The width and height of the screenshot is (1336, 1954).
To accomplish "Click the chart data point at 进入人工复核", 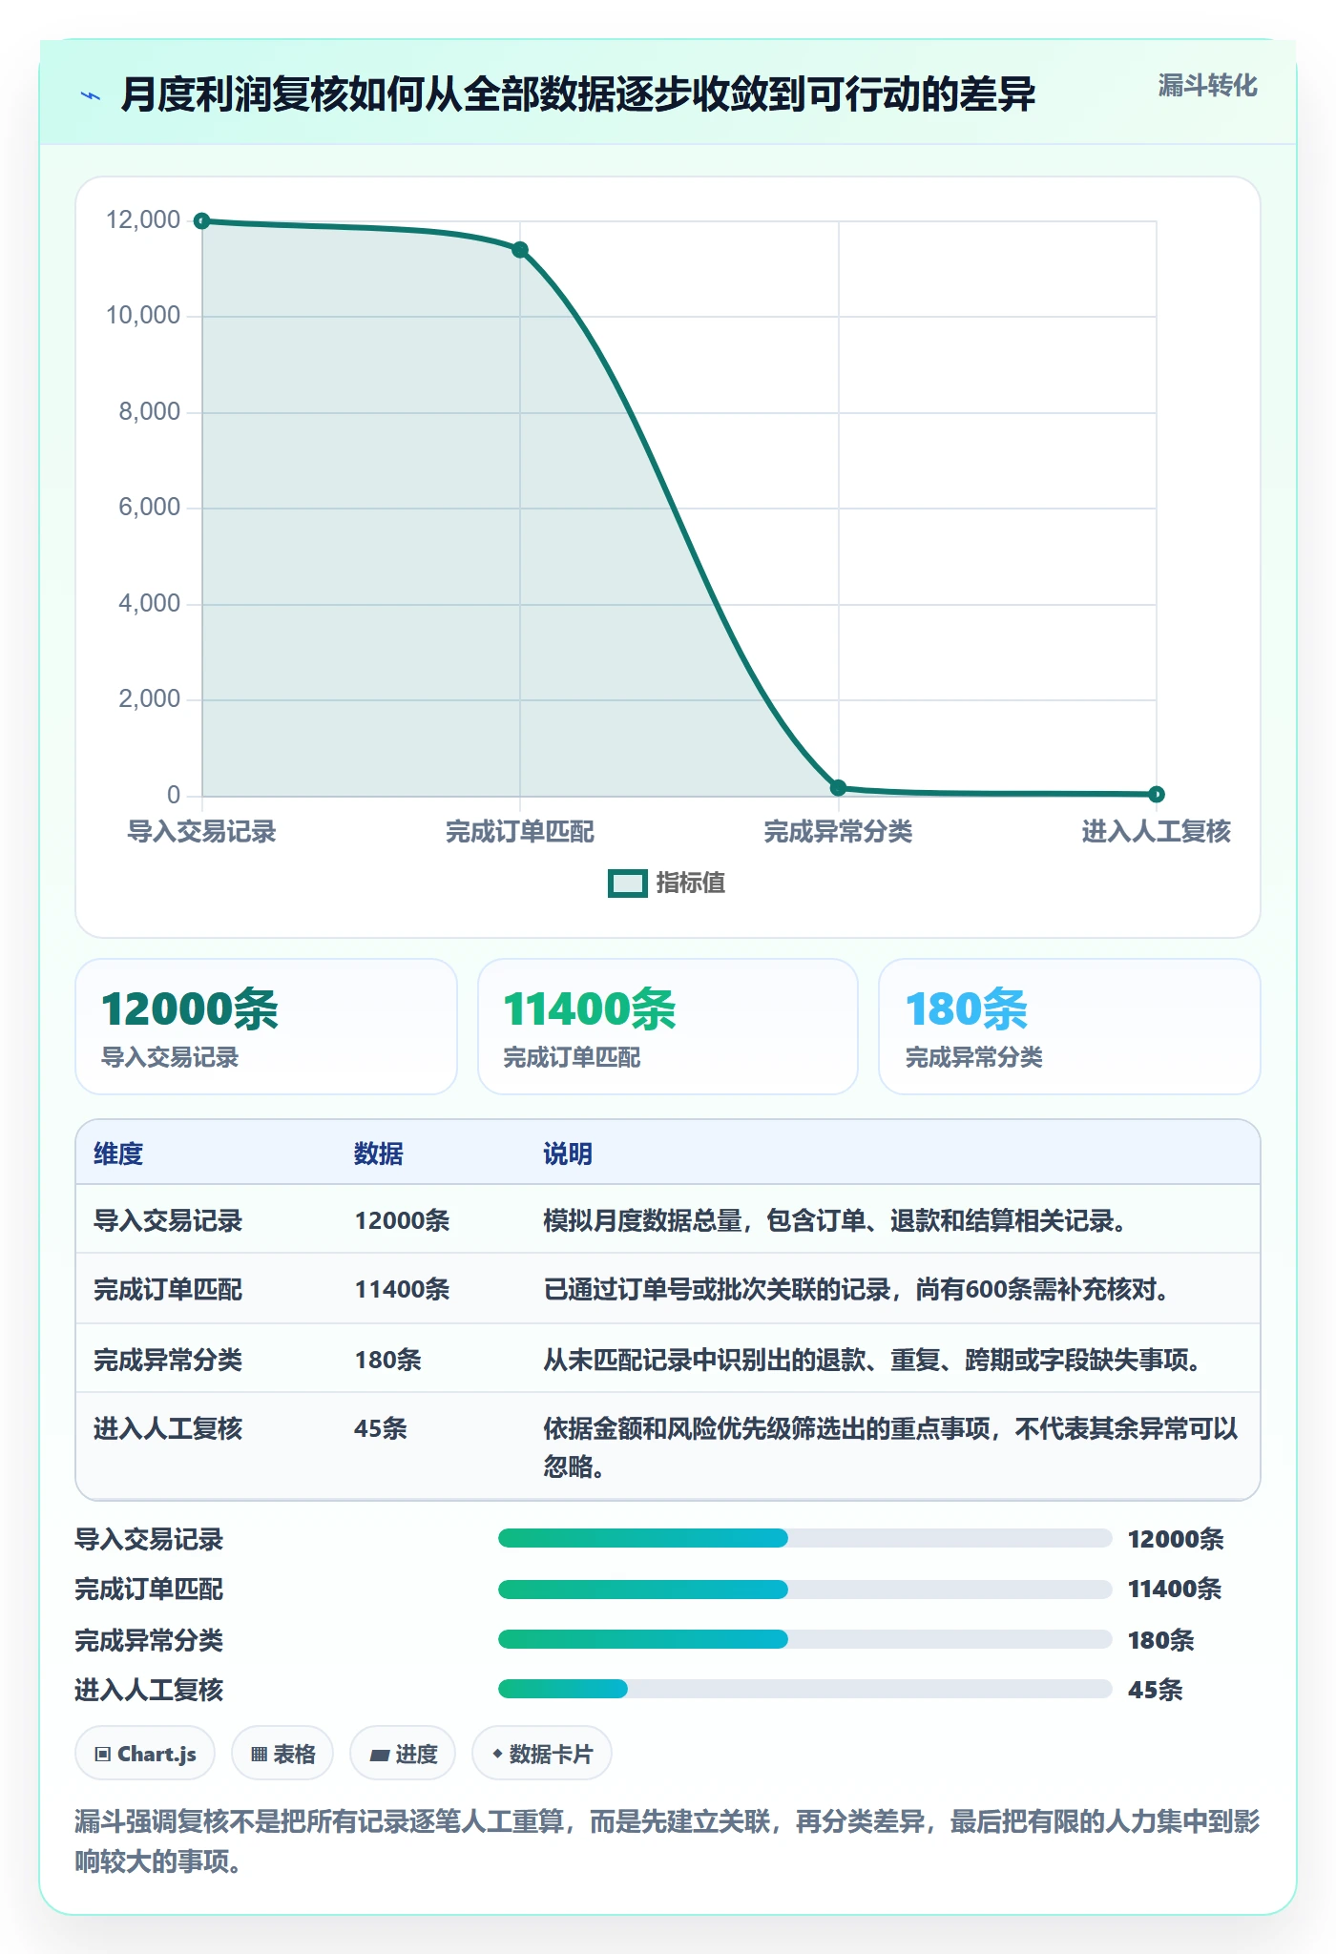I will 1157,794.
